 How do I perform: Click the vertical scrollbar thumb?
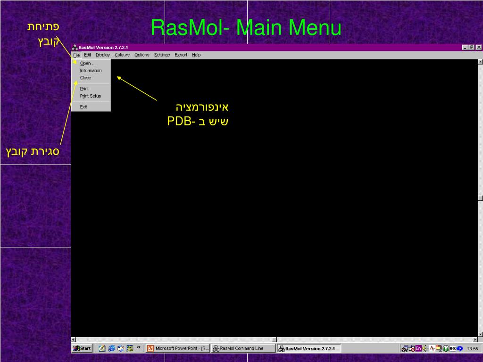(x=480, y=198)
